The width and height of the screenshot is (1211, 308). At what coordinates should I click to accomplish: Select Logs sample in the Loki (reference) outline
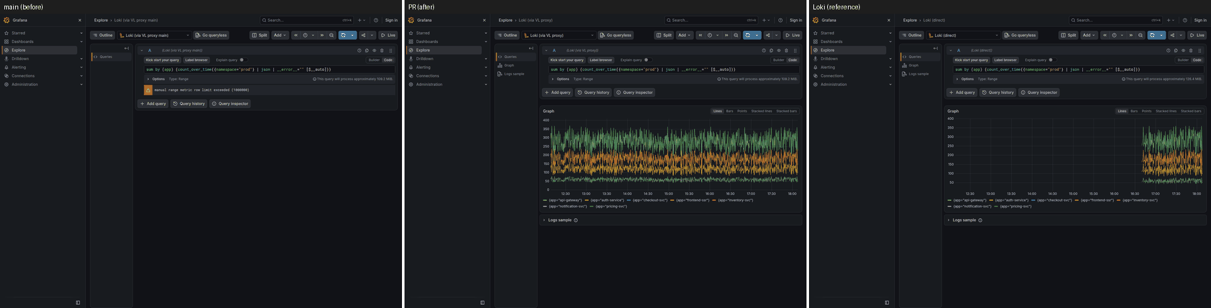tap(918, 74)
